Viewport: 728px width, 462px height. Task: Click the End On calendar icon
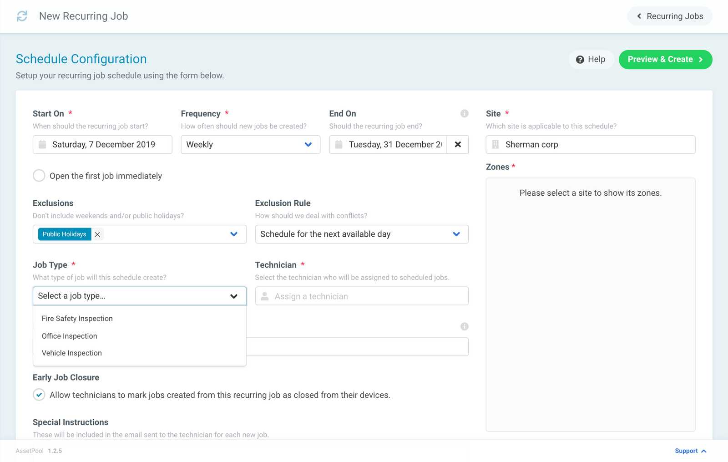point(339,144)
